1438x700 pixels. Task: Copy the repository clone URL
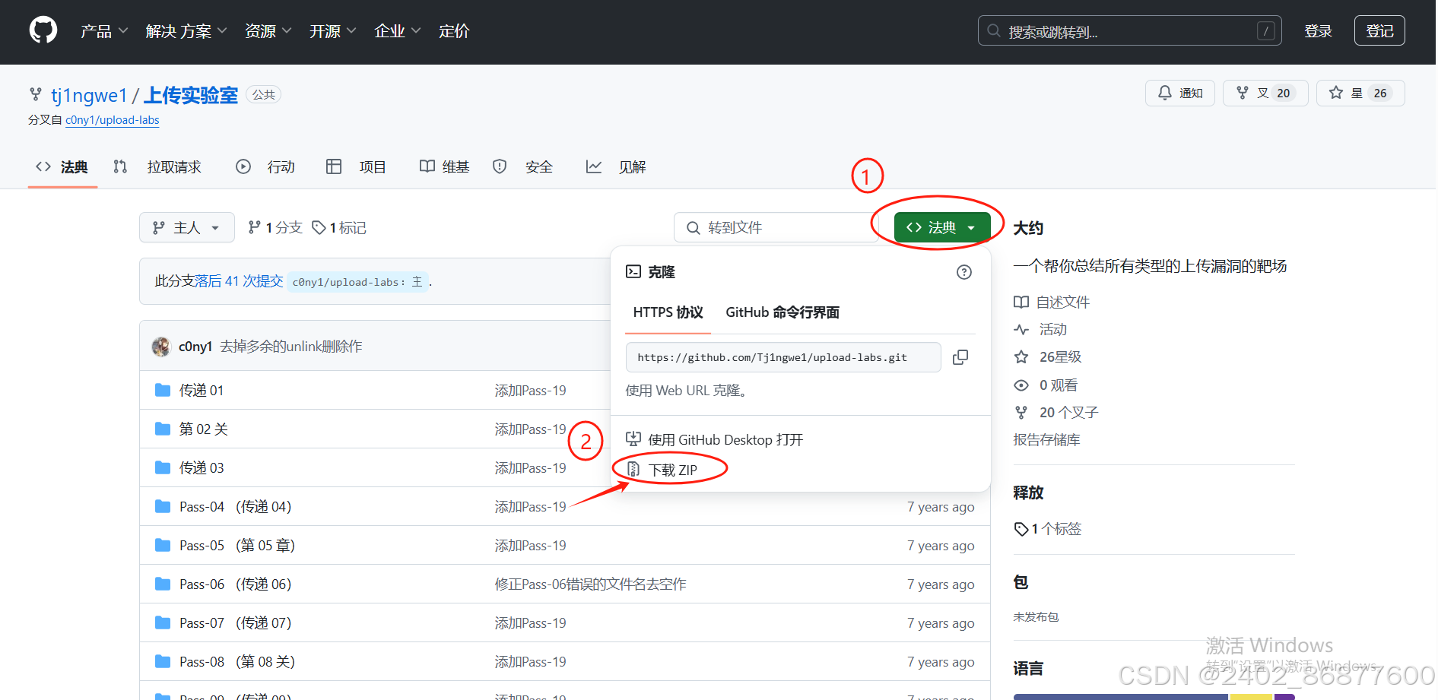(960, 356)
